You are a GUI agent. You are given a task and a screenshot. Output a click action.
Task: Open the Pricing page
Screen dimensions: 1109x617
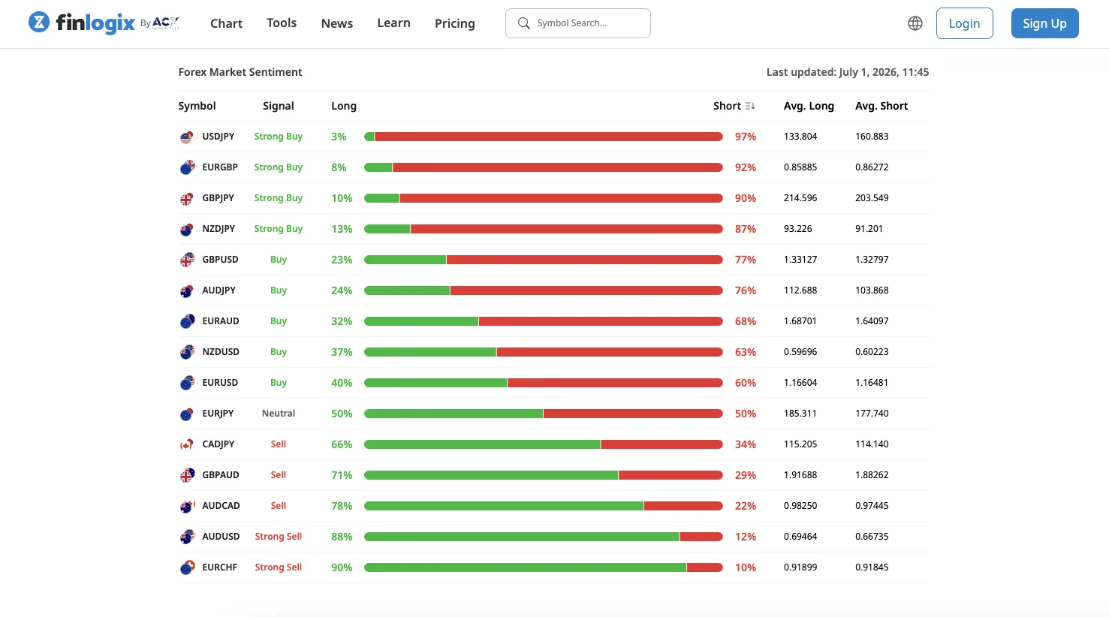(455, 23)
